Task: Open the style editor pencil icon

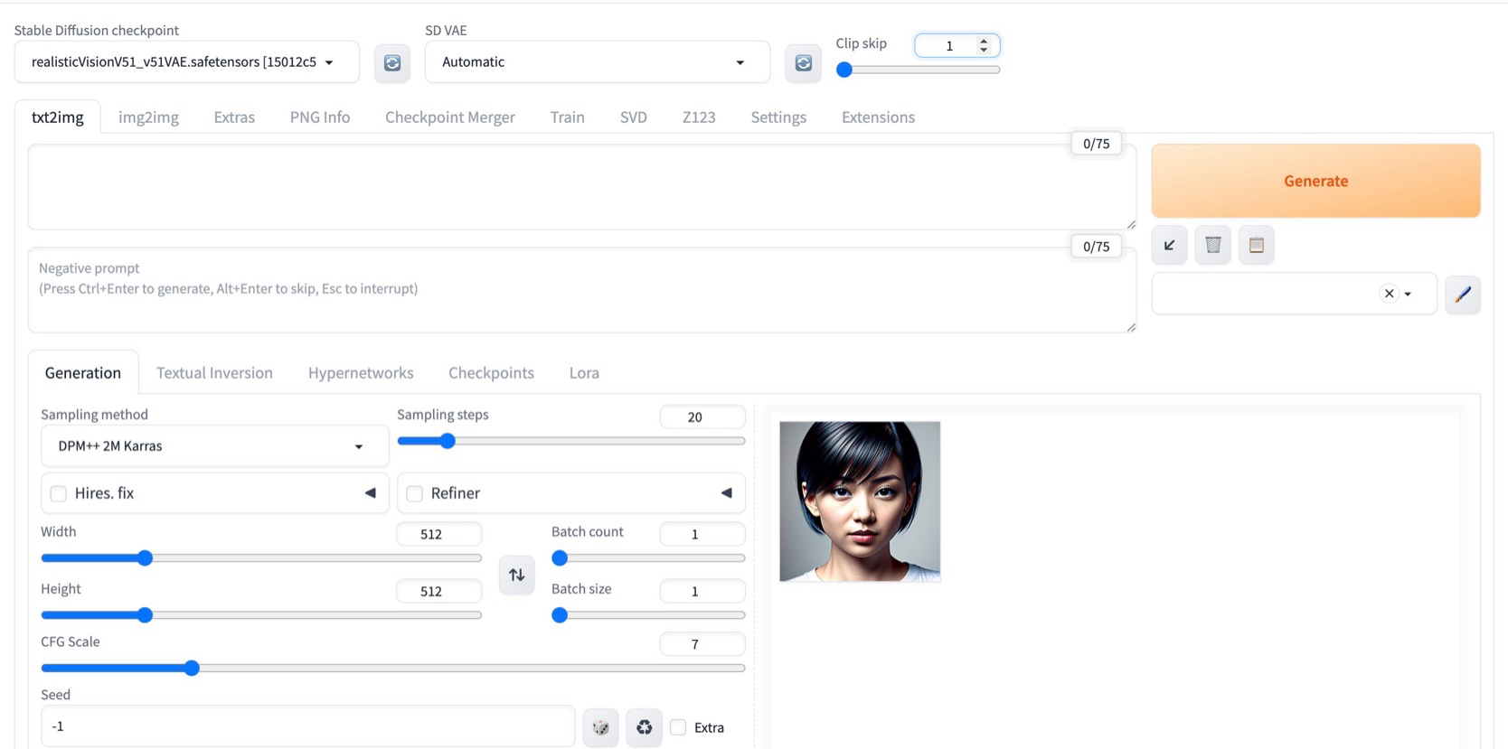Action: (1462, 295)
